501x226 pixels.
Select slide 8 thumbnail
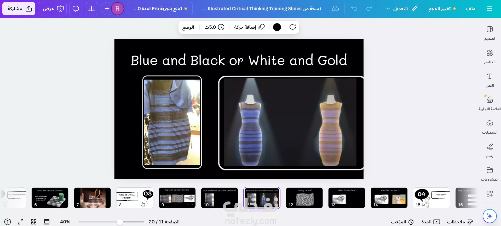point(135,198)
